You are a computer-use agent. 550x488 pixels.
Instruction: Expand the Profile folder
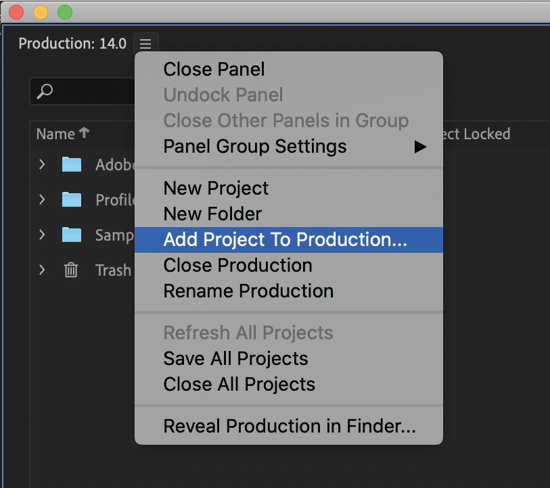41,199
